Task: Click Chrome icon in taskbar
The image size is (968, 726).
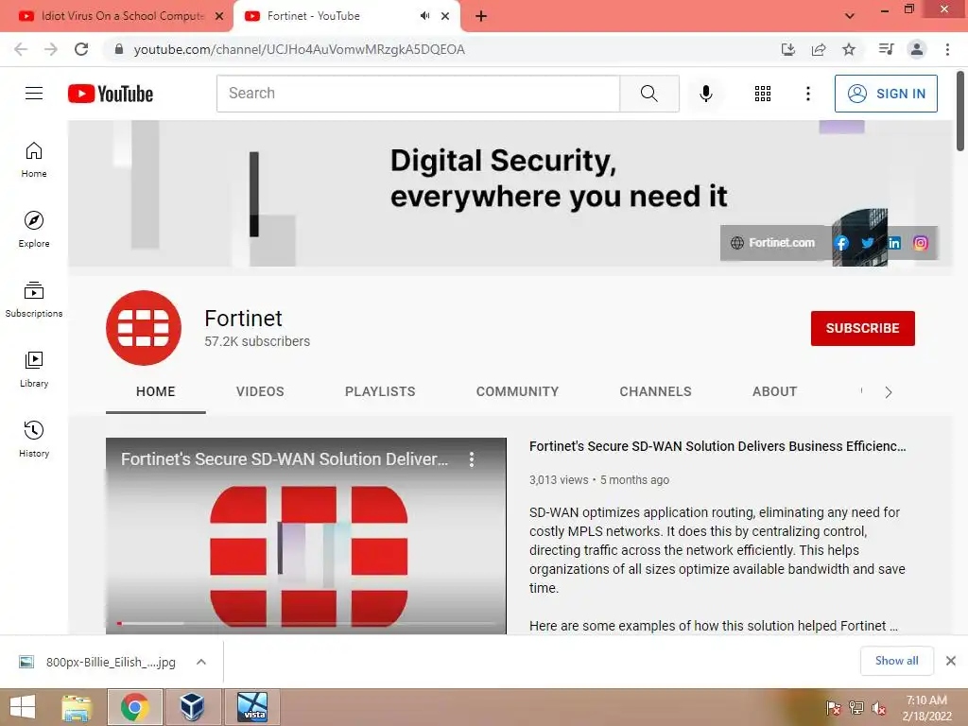Action: click(134, 707)
